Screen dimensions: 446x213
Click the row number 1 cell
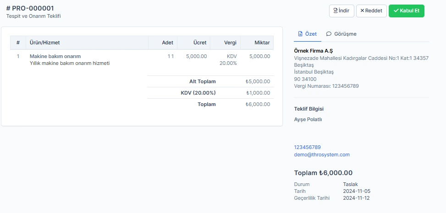pos(18,56)
